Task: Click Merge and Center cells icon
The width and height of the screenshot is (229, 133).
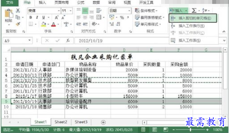Action: (x=99, y=18)
